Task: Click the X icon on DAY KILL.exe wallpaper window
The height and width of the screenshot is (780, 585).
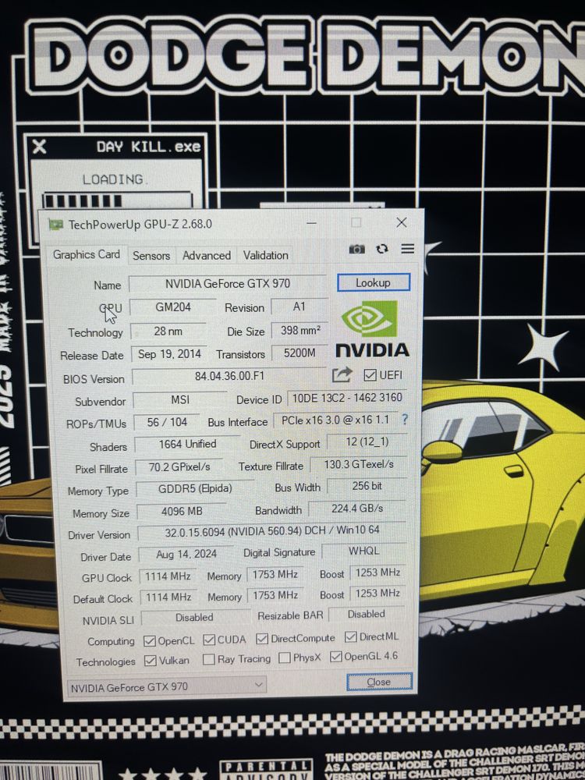Action: pos(39,147)
